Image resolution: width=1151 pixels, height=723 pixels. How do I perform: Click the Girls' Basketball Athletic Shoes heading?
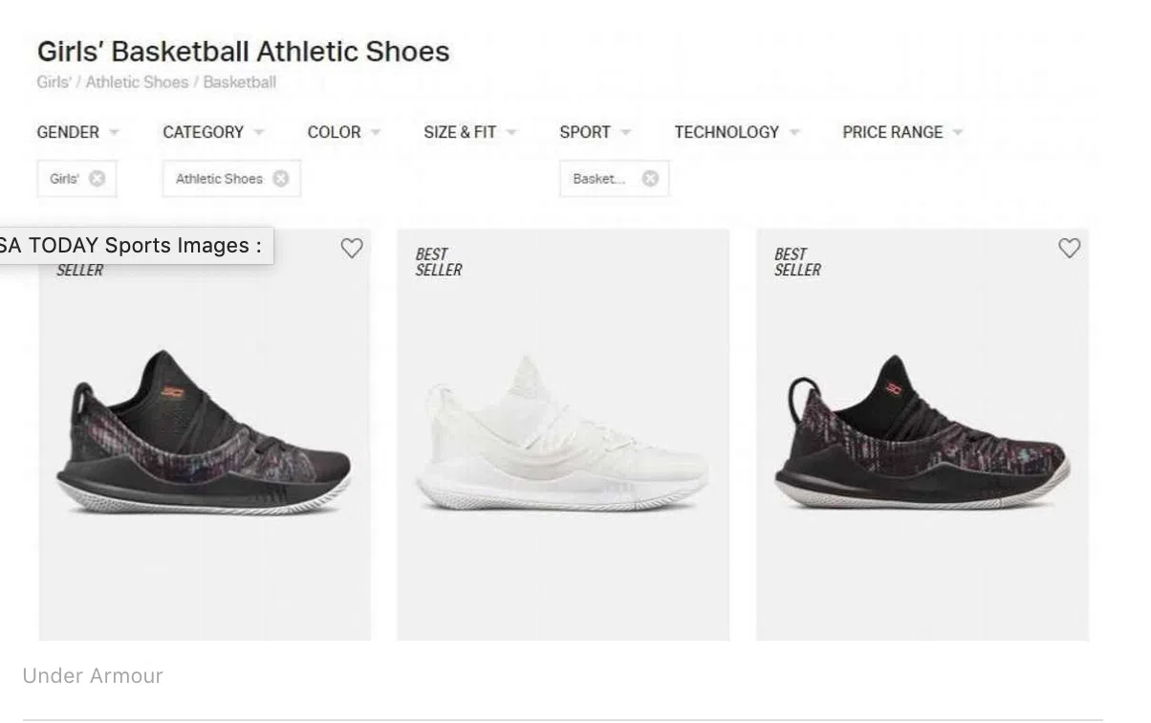[x=243, y=52]
